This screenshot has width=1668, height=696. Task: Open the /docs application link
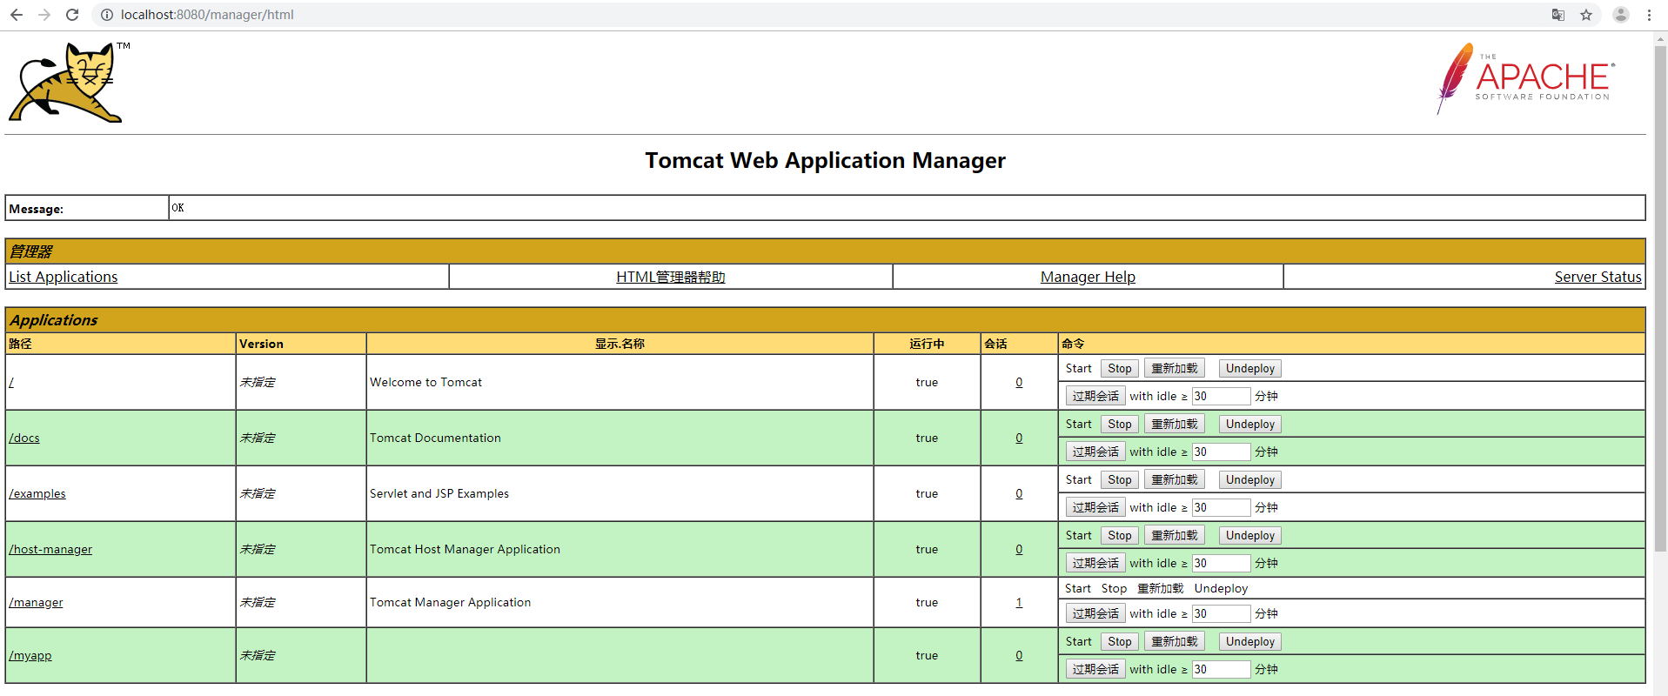pos(24,438)
